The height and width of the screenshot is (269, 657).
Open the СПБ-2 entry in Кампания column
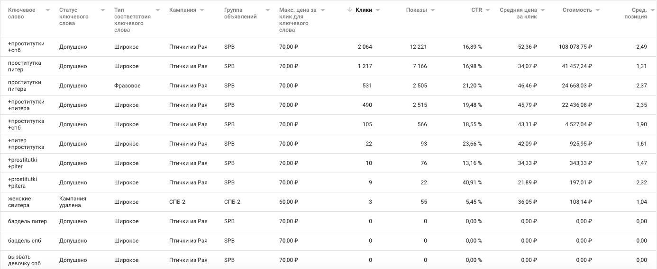177,202
